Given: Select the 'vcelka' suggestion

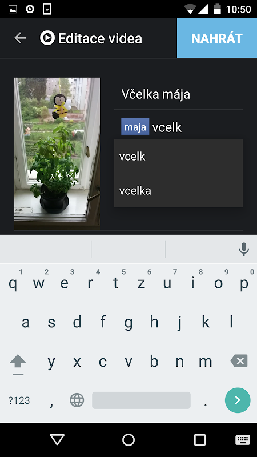Looking at the screenshot, I should click(x=178, y=191).
